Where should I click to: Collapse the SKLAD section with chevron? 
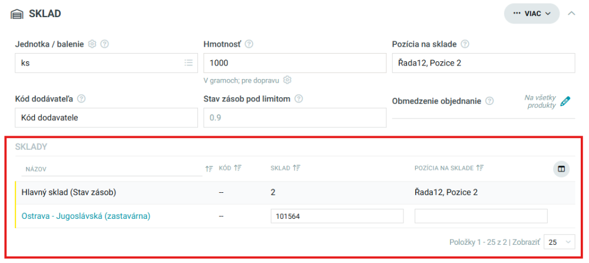tap(571, 14)
